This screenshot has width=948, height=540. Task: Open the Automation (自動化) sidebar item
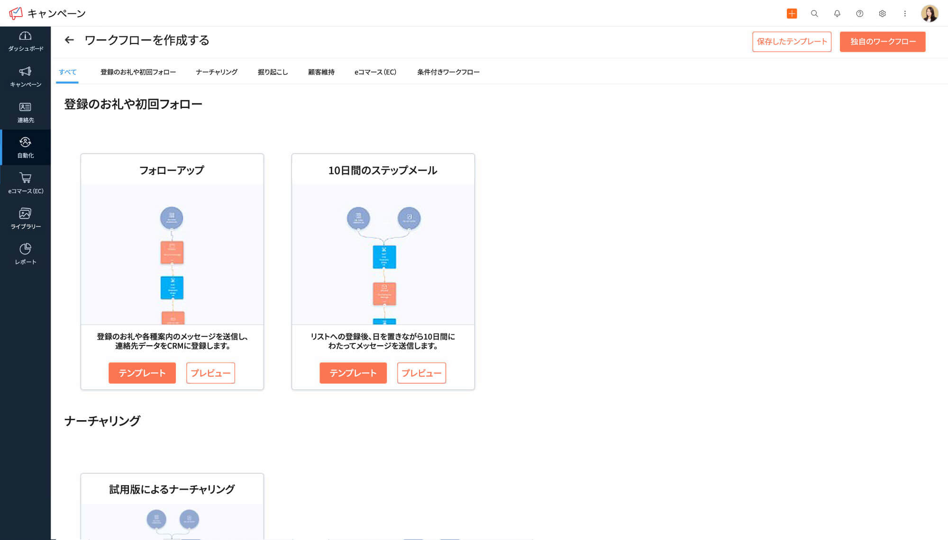coord(26,147)
